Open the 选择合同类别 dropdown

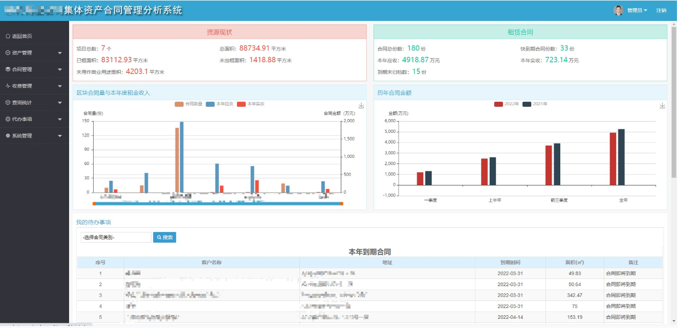(116, 238)
